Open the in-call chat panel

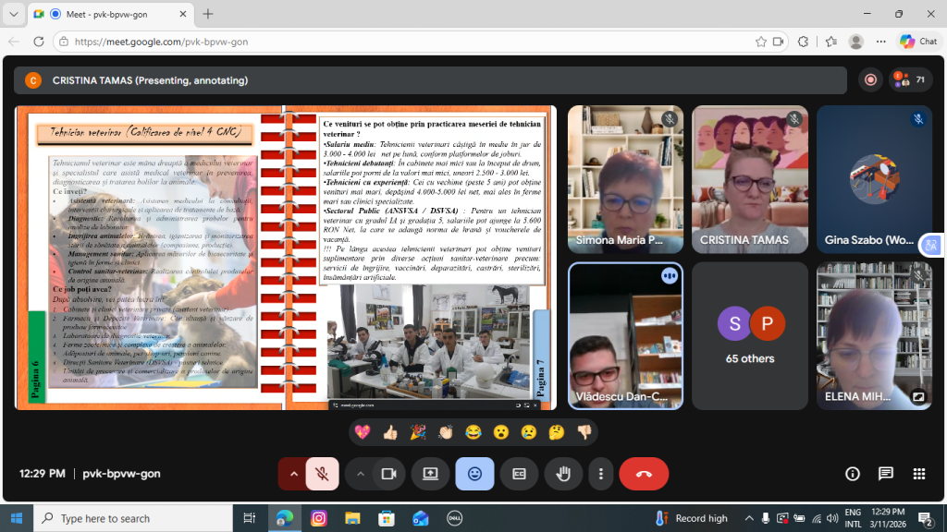pos(886,474)
